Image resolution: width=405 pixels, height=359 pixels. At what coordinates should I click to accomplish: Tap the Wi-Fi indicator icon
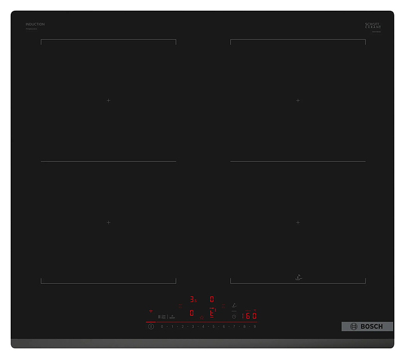(150, 311)
